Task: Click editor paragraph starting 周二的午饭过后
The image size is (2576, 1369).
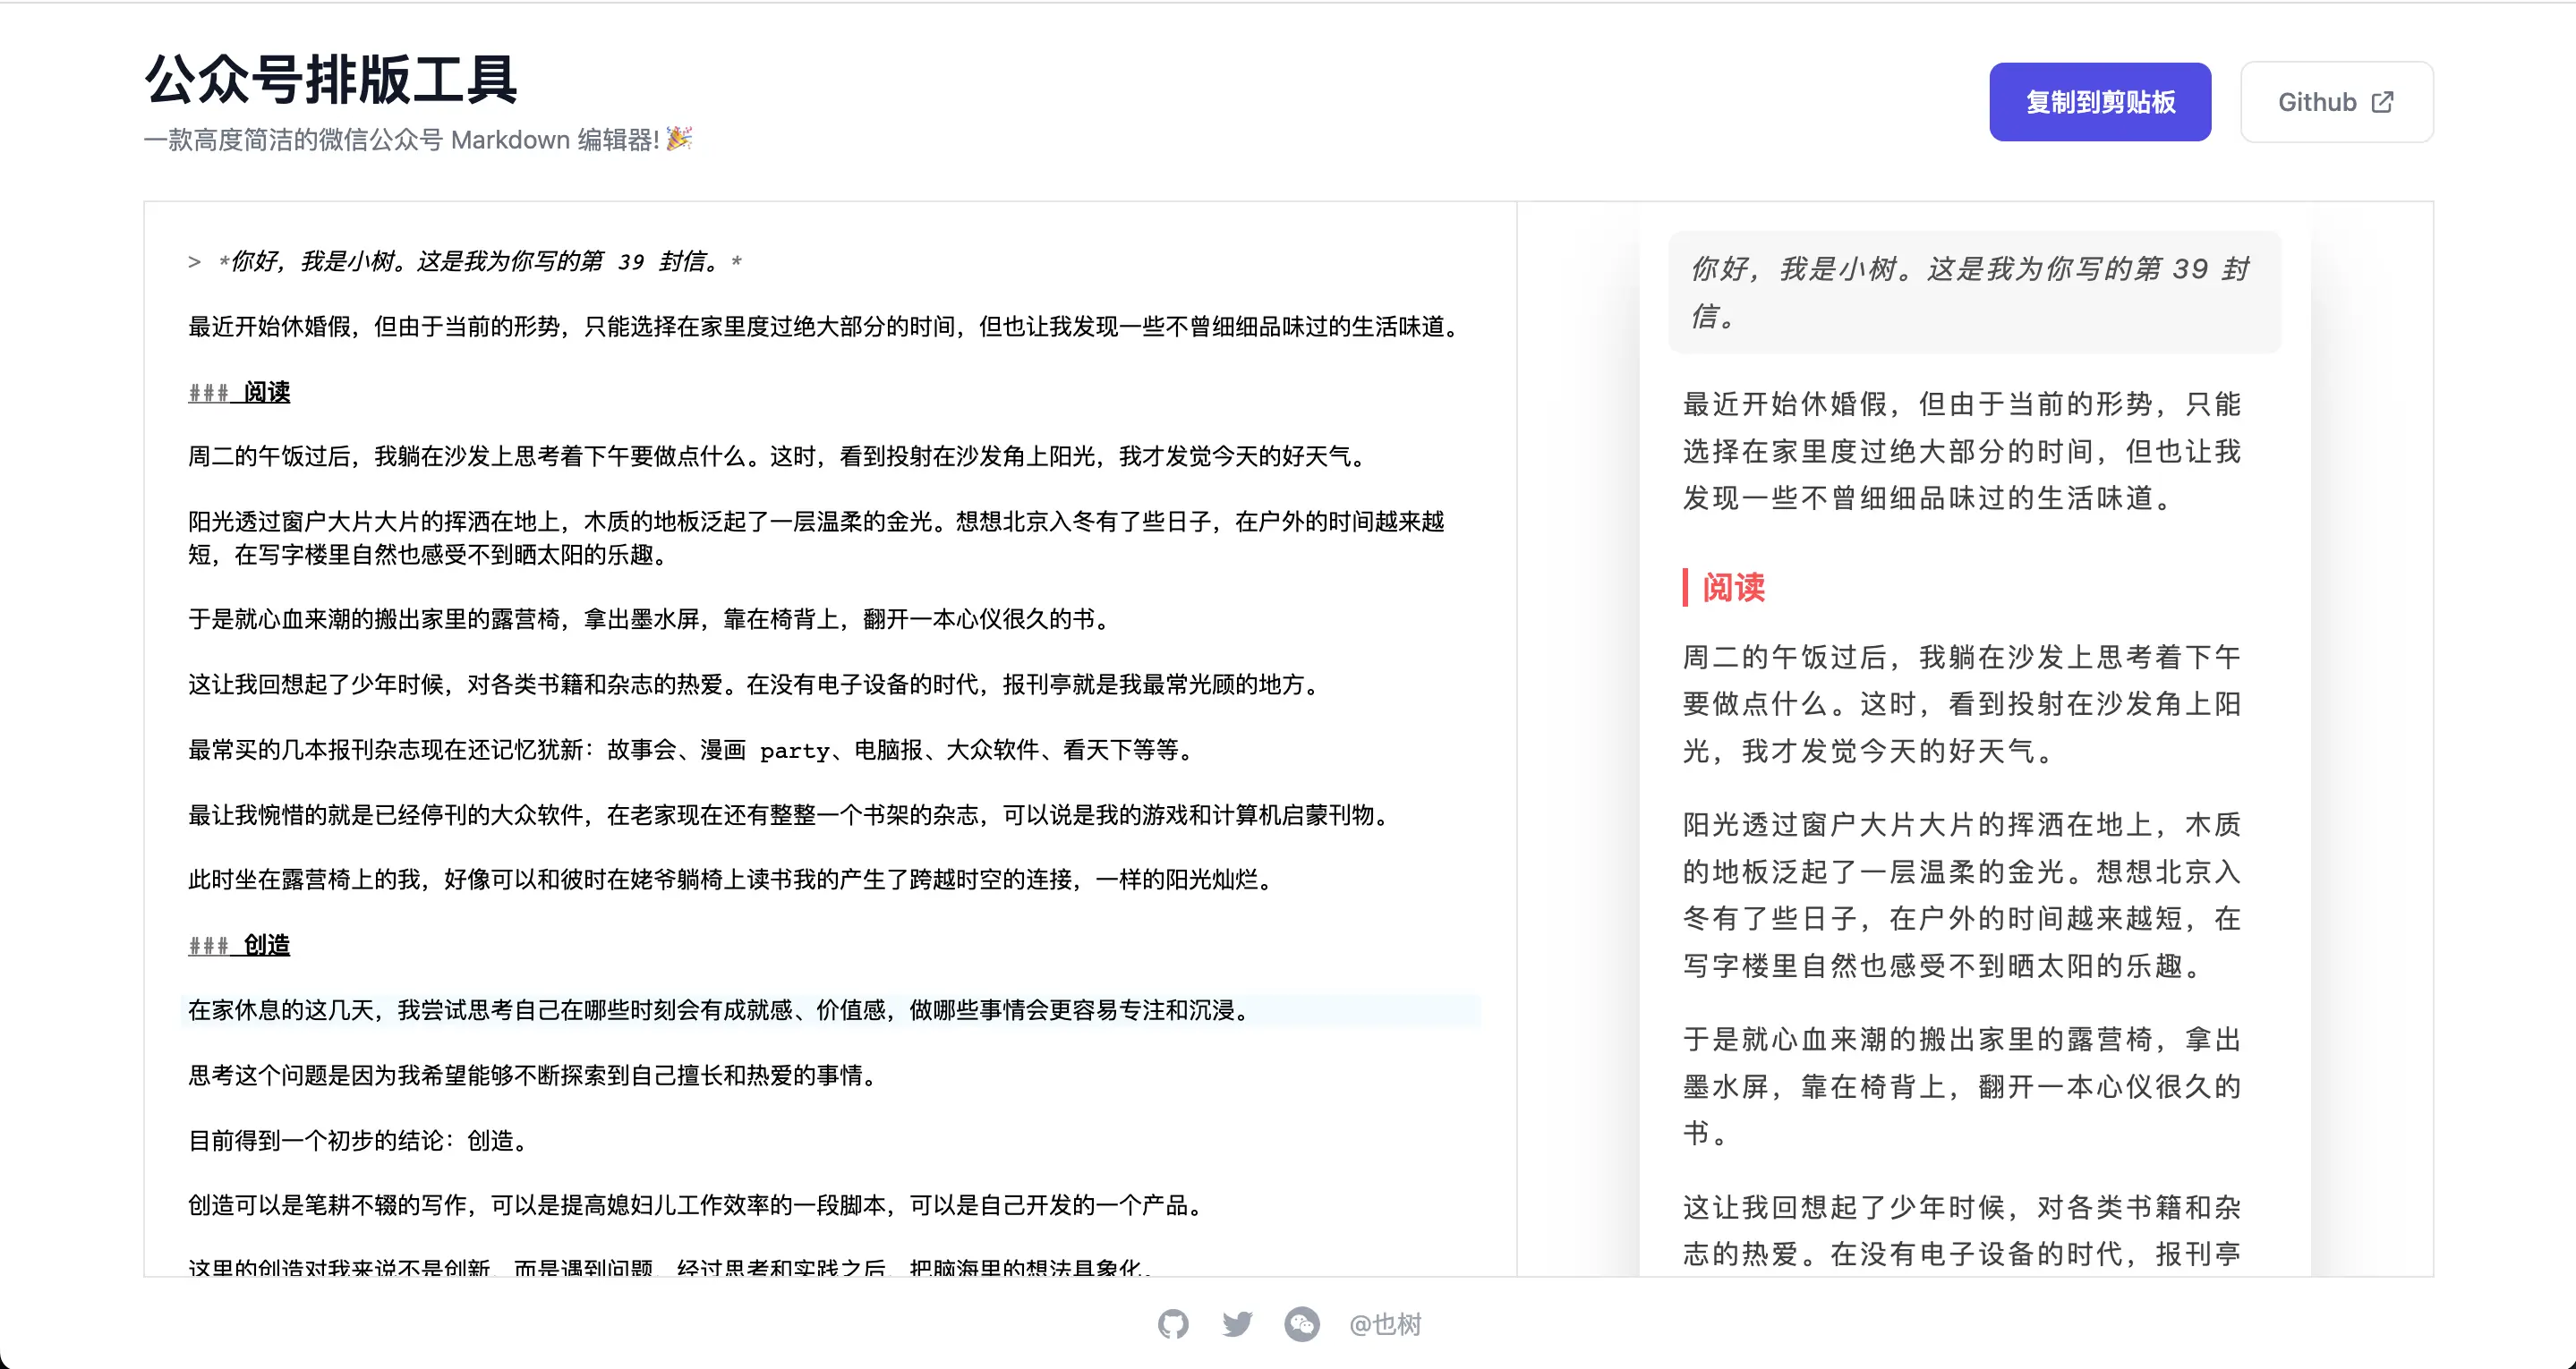Action: click(x=776, y=457)
